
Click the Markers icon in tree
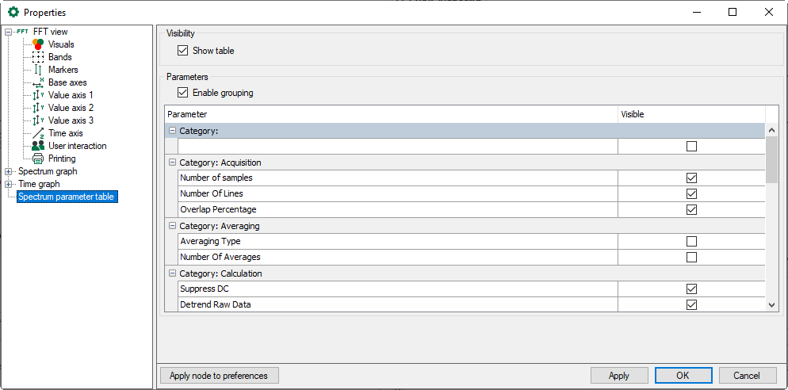tap(38, 70)
